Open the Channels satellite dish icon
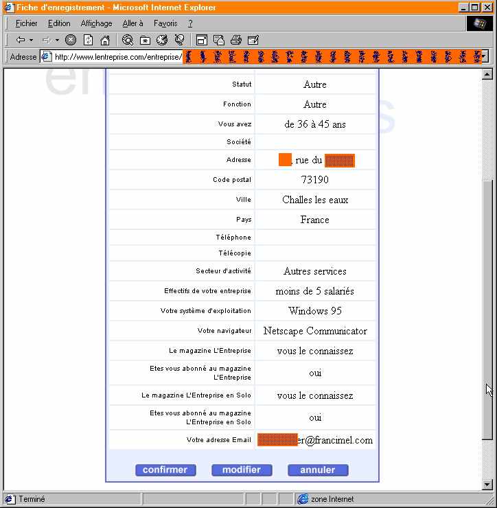This screenshot has width=497, height=508. [179, 41]
